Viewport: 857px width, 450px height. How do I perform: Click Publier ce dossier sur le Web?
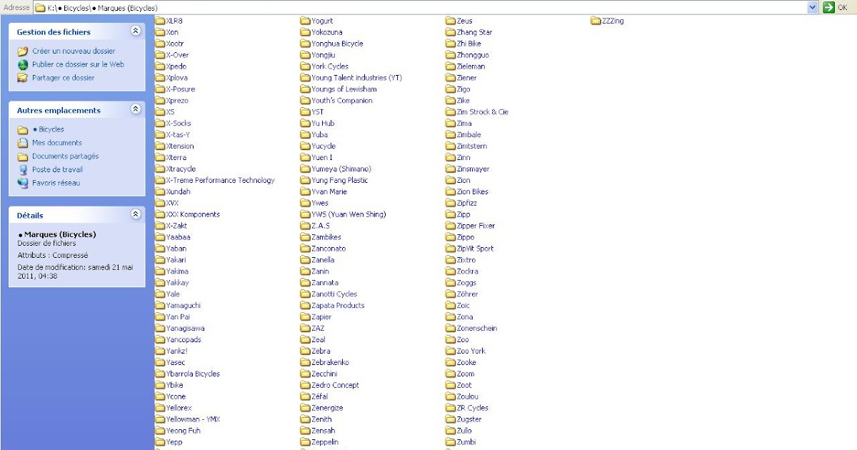[78, 64]
